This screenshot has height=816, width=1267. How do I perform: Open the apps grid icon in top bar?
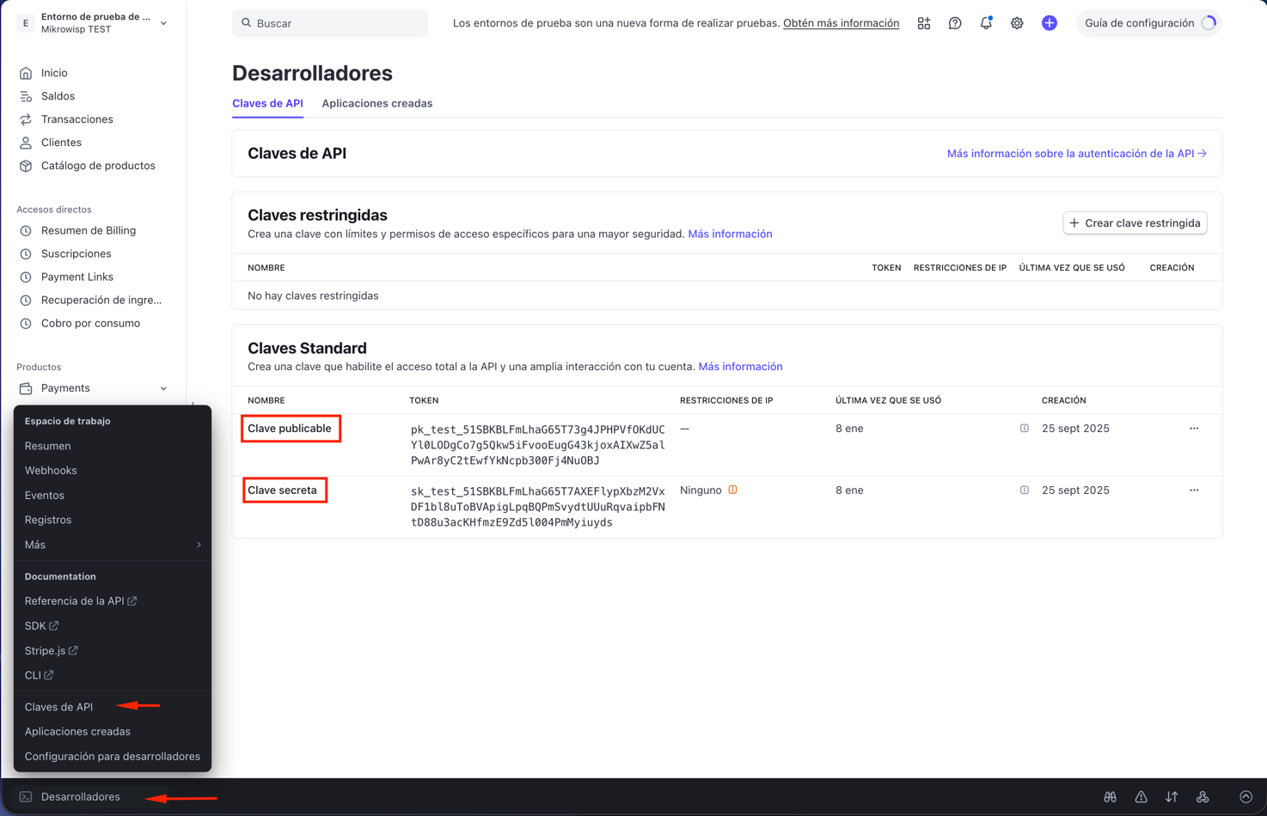tap(924, 23)
